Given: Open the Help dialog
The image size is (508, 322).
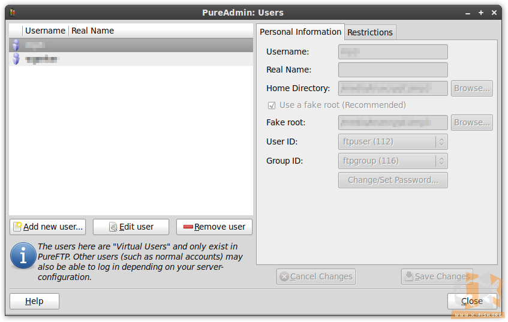Looking at the screenshot, I should tap(34, 301).
